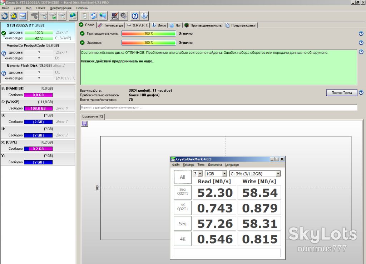Run the 4K Q32T1 test
The width and height of the screenshot is (366, 264).
point(183,208)
